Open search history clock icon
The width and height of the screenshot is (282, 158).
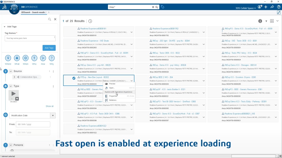(90, 21)
